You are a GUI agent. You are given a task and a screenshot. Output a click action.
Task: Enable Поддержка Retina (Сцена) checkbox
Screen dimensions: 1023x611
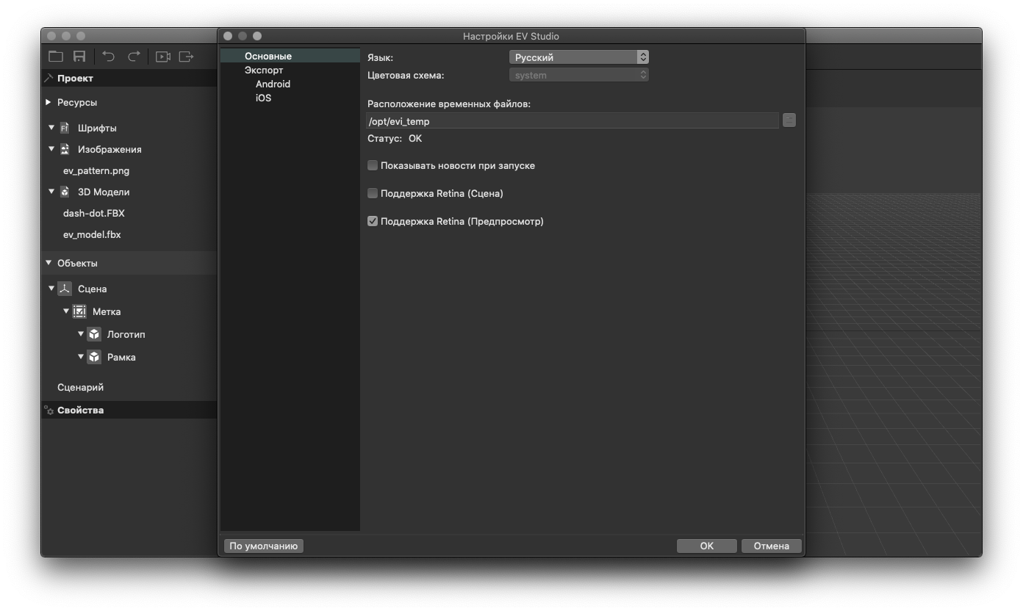(x=373, y=193)
